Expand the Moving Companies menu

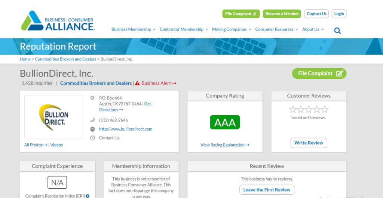(x=232, y=29)
